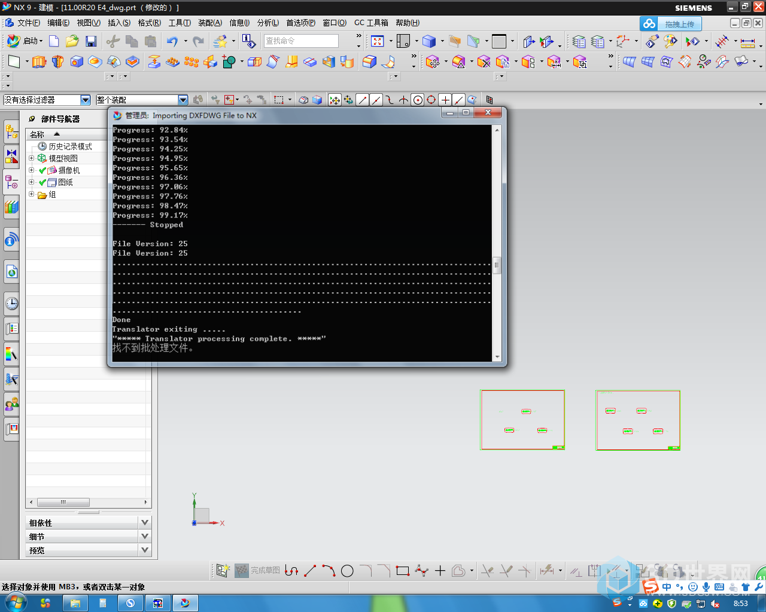Open the 启动 dropdown
The width and height of the screenshot is (766, 612).
(x=24, y=41)
